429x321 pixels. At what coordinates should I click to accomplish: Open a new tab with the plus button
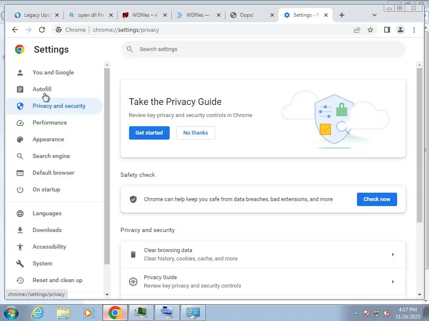[x=342, y=15]
